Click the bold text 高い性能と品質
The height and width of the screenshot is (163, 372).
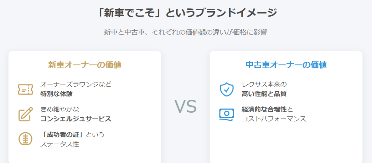point(264,94)
